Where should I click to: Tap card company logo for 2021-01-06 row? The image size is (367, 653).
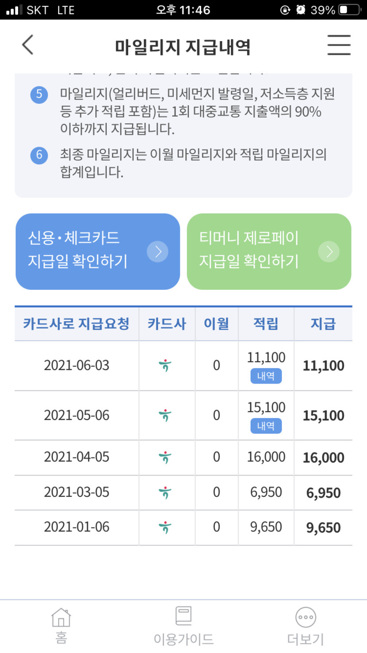click(x=165, y=527)
